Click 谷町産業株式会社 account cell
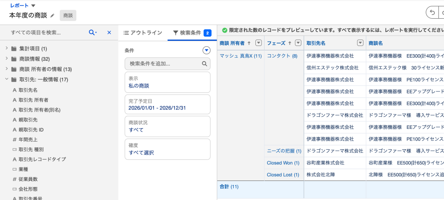 335,163
